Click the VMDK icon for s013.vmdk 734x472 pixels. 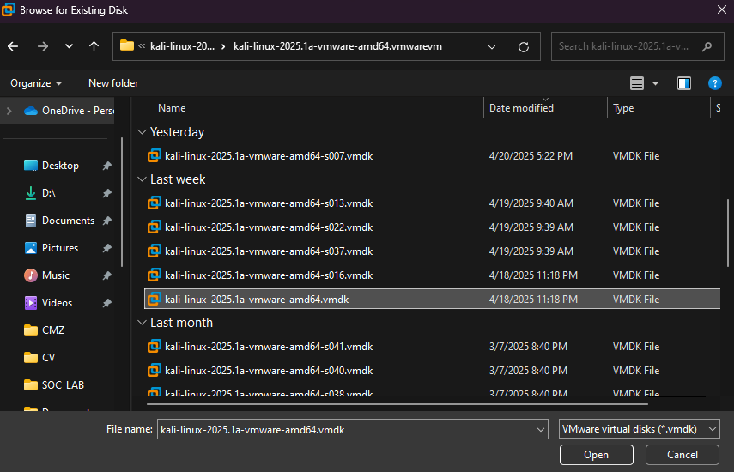[154, 203]
